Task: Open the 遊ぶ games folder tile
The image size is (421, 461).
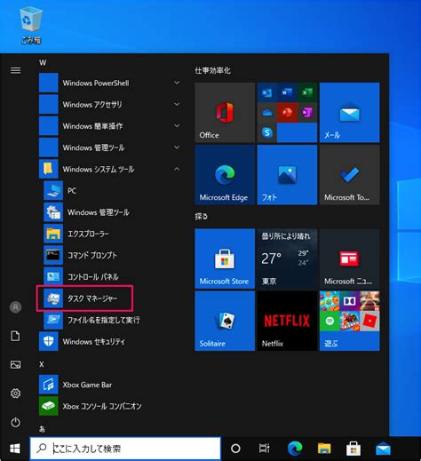Action: (350, 321)
